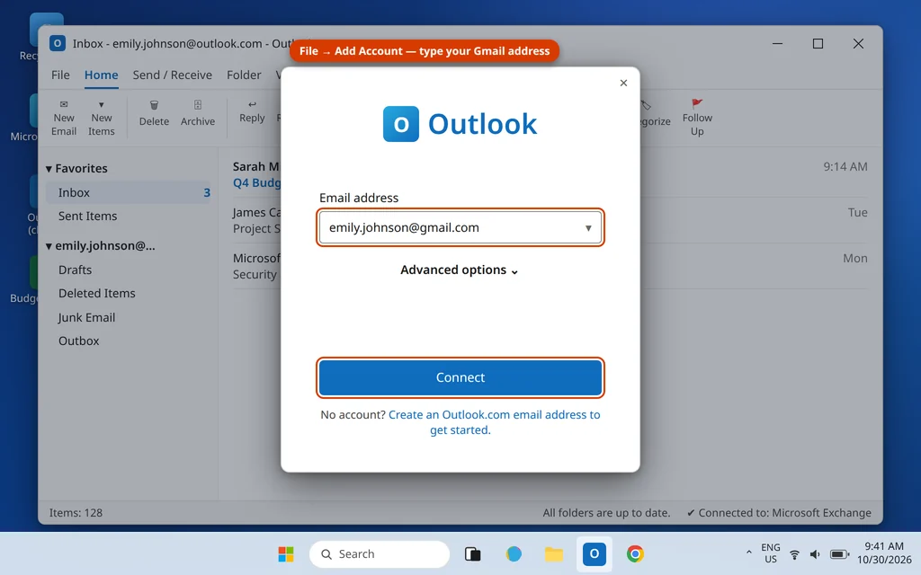Open the Microsoft Security message from Mon
The image size is (921, 575).
pyautogui.click(x=550, y=266)
